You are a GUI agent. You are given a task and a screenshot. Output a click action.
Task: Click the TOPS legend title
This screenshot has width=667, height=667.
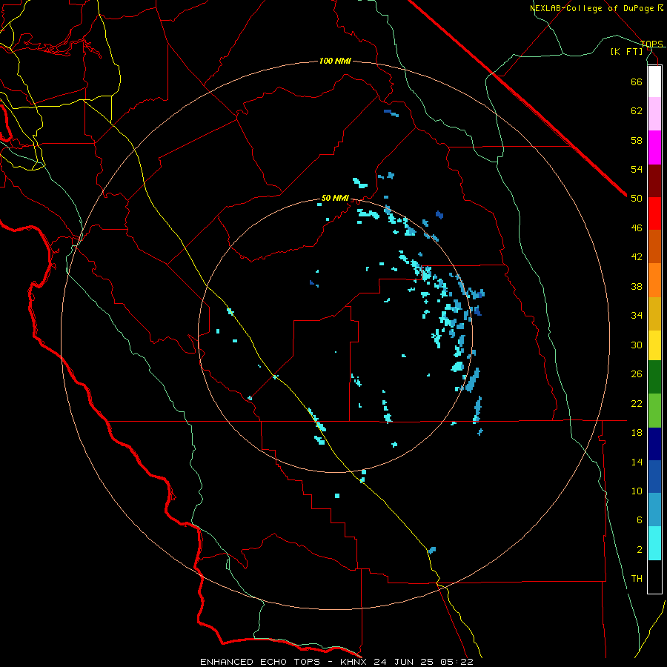pos(651,44)
